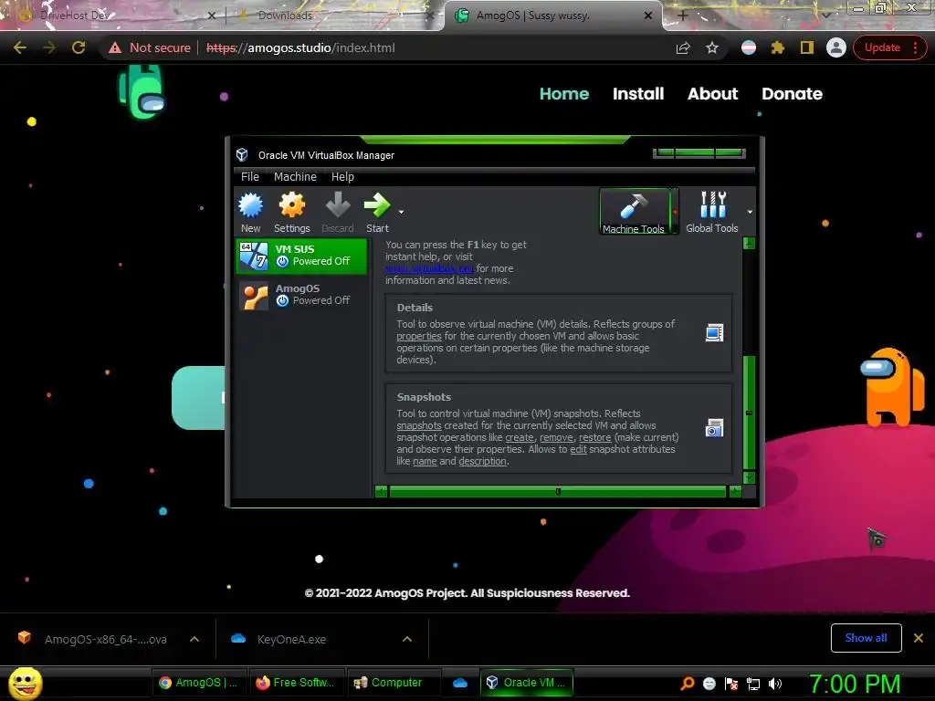Click the green vertical scrollbar thumb
This screenshot has height=701, width=935.
750,413
